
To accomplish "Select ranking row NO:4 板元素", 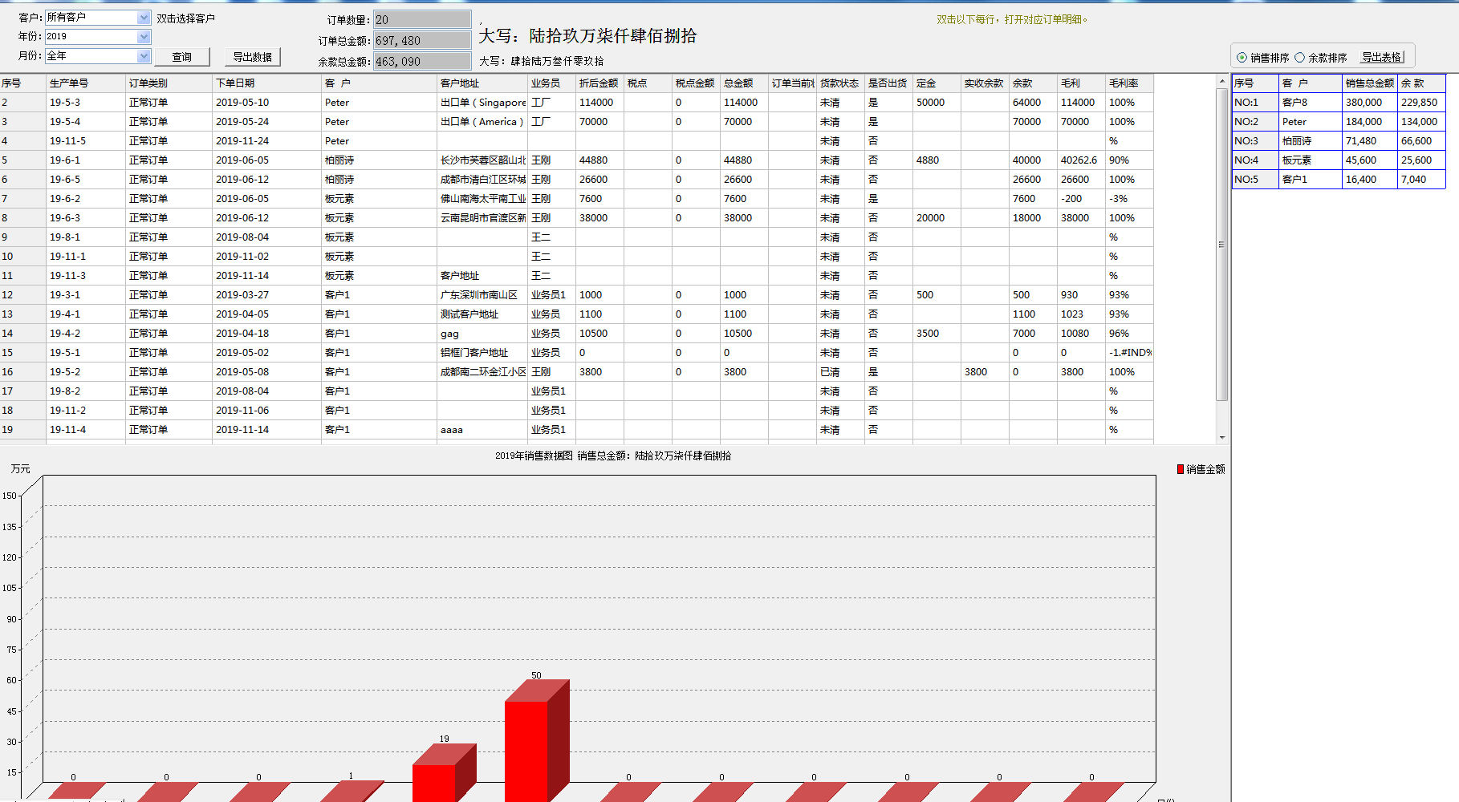I will 1339,160.
